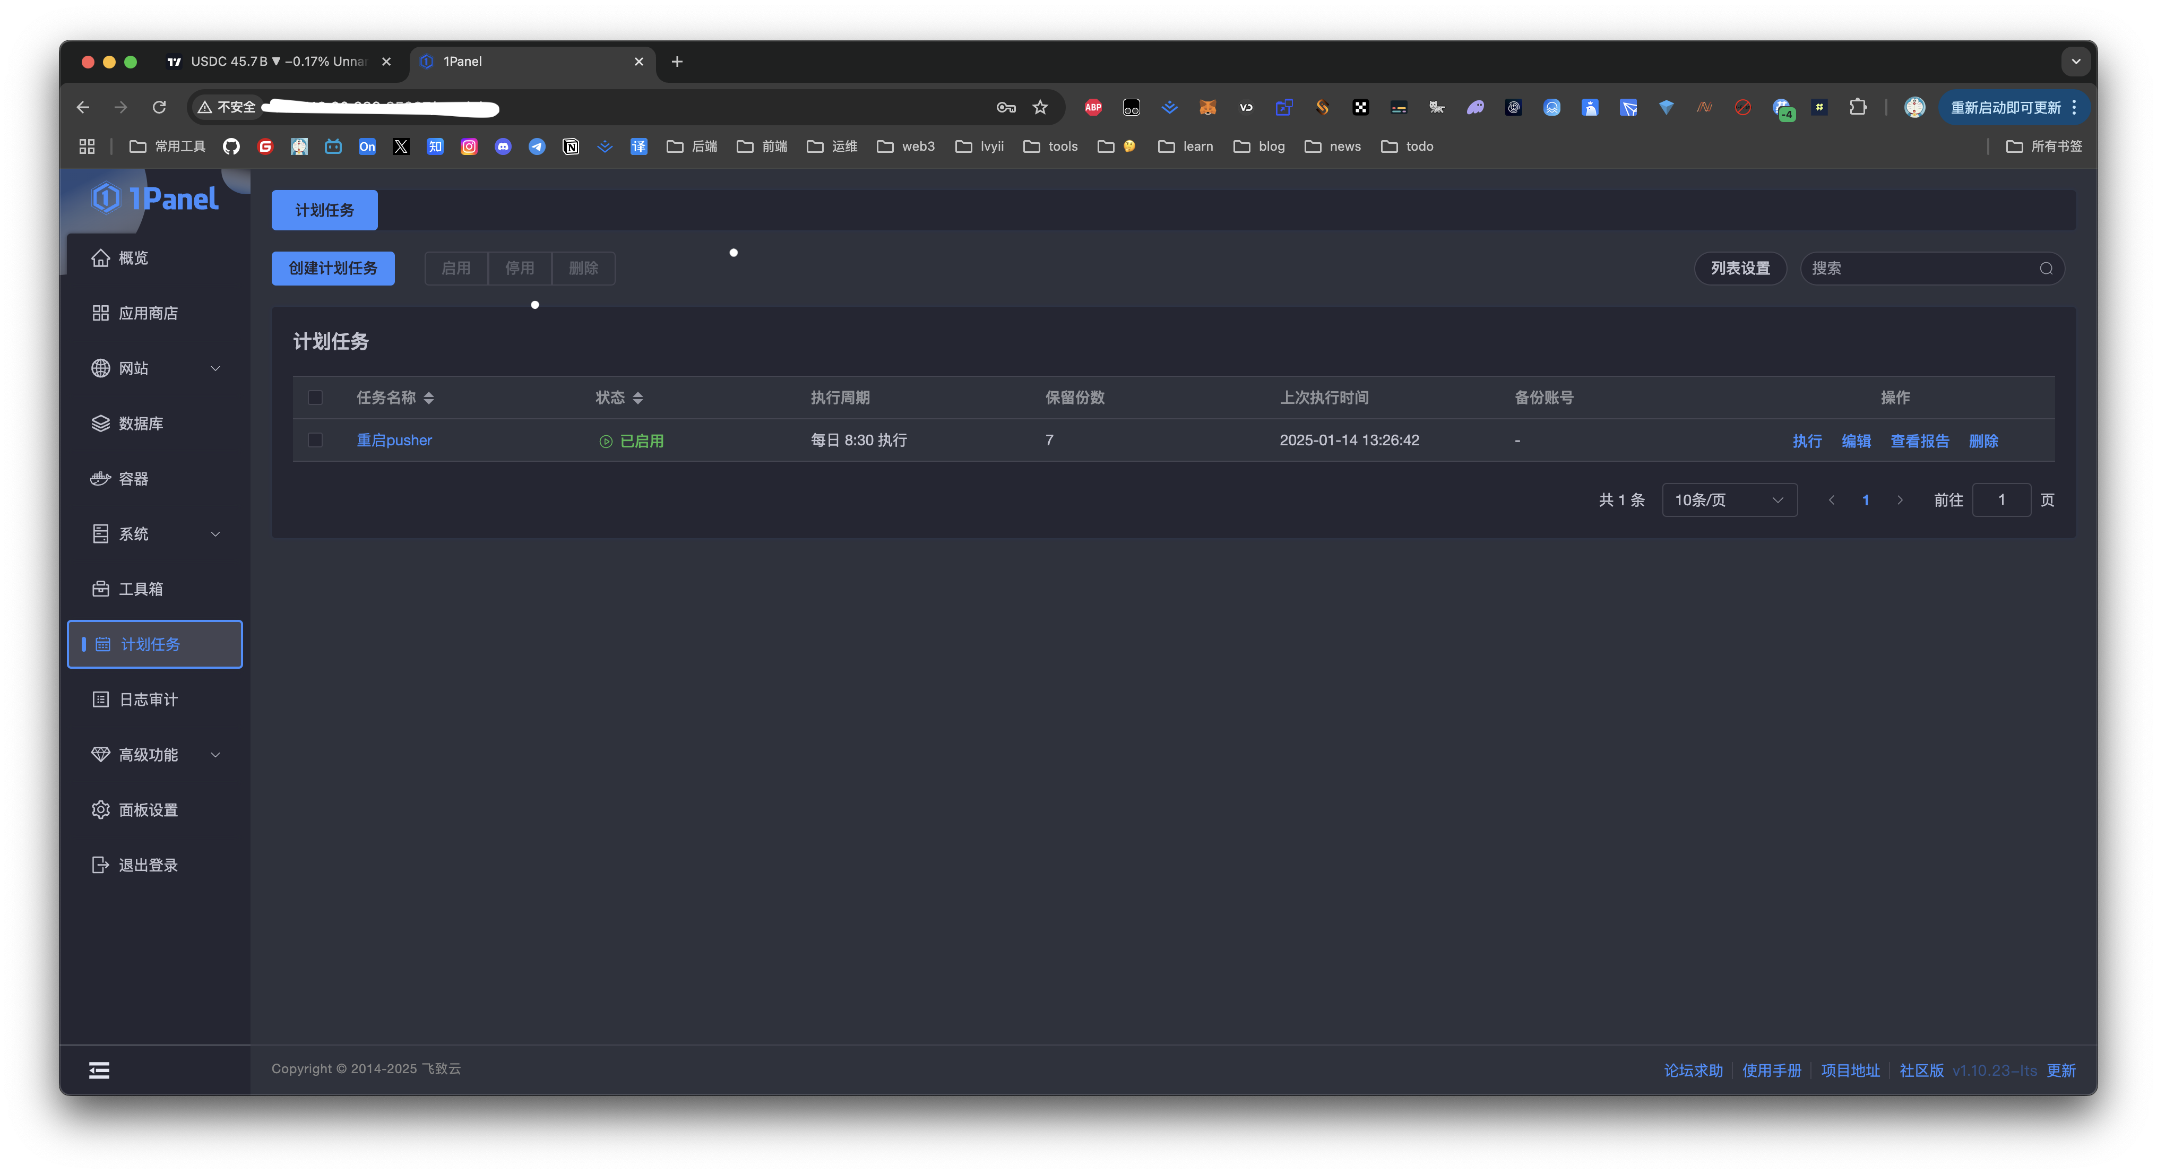This screenshot has width=2157, height=1174.
Task: Bookmark this page with star icon
Action: [1040, 107]
